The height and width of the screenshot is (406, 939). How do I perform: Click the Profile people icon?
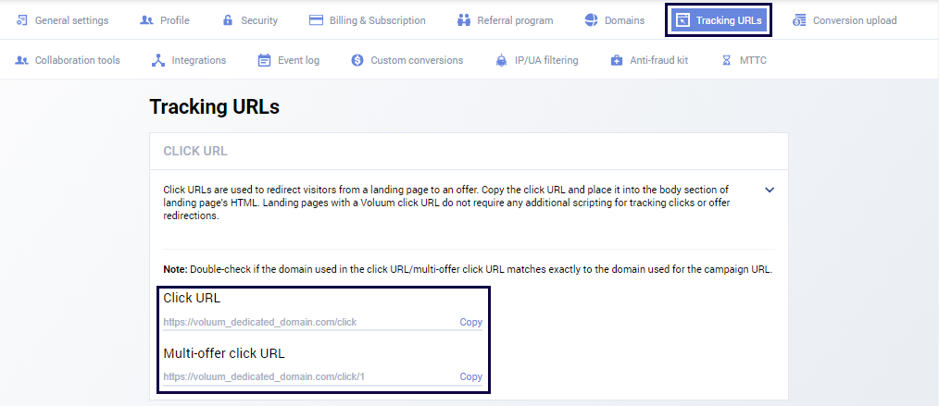tap(146, 20)
